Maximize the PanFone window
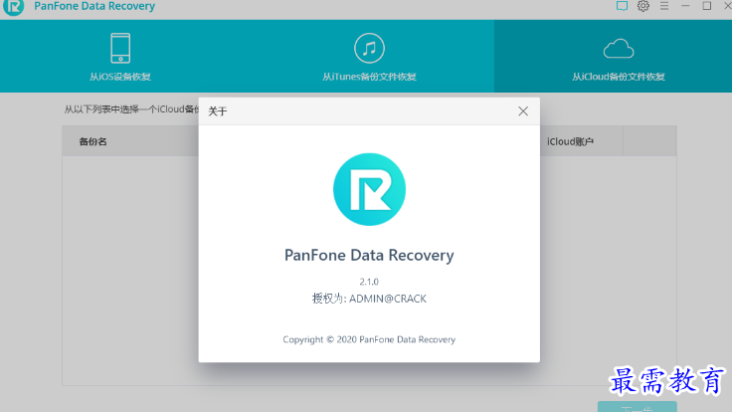 (707, 6)
